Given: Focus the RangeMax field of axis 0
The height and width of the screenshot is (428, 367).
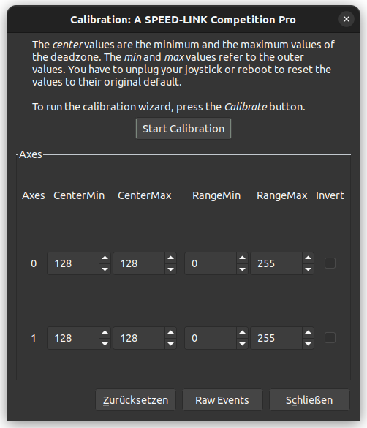Looking at the screenshot, I should click(276, 263).
